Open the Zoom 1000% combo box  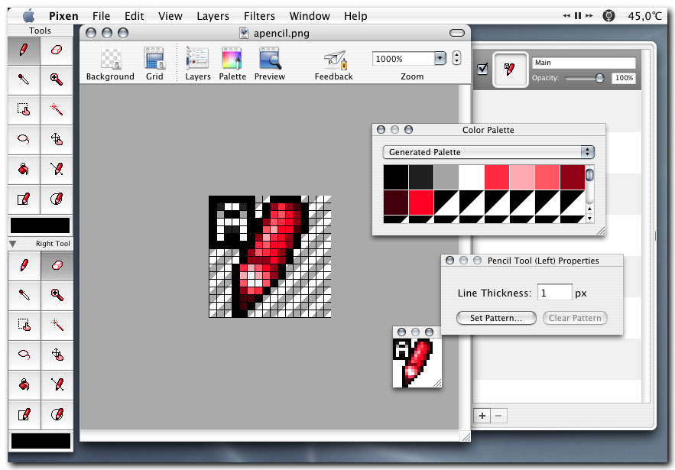[440, 58]
